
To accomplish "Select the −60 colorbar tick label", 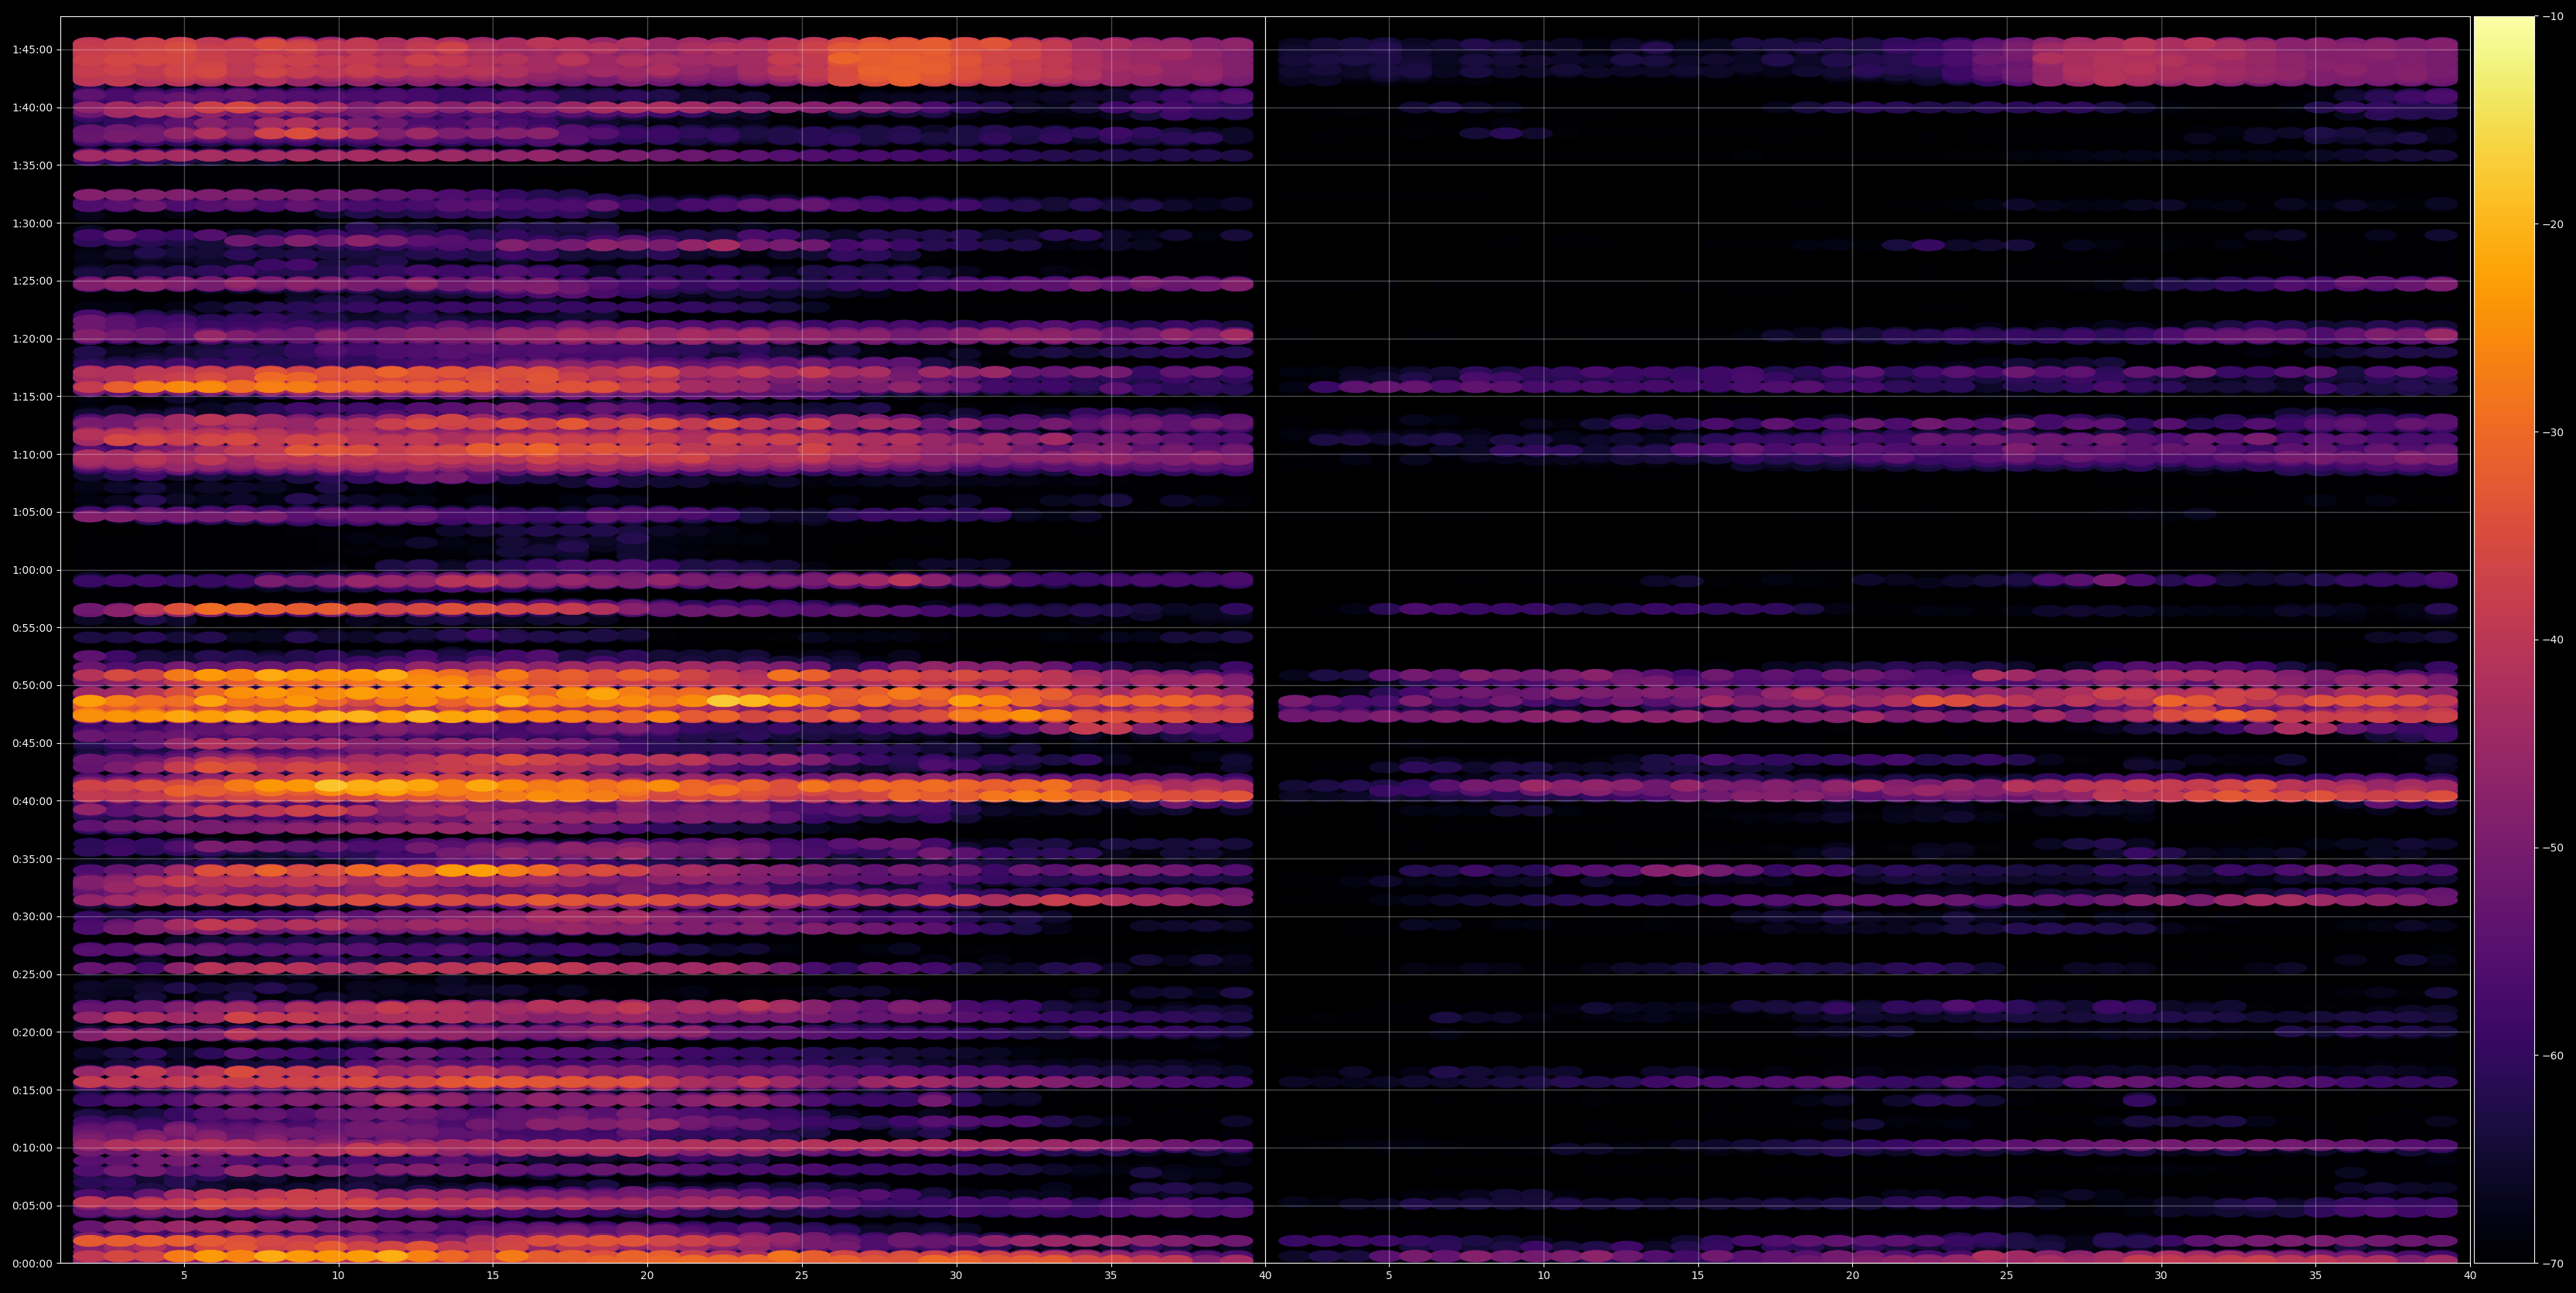I will 2552,1056.
